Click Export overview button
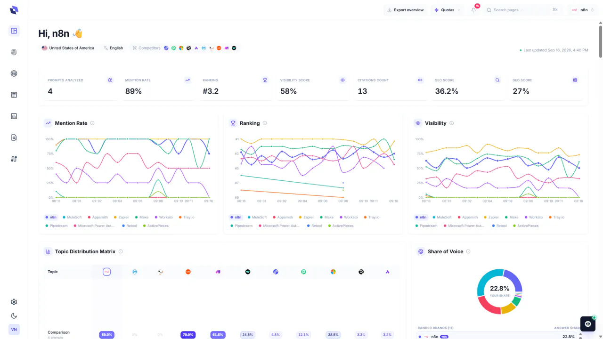 [x=405, y=10]
